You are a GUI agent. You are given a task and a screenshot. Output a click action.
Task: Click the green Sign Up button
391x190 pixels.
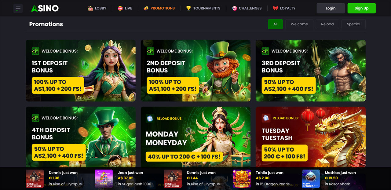coord(361,8)
